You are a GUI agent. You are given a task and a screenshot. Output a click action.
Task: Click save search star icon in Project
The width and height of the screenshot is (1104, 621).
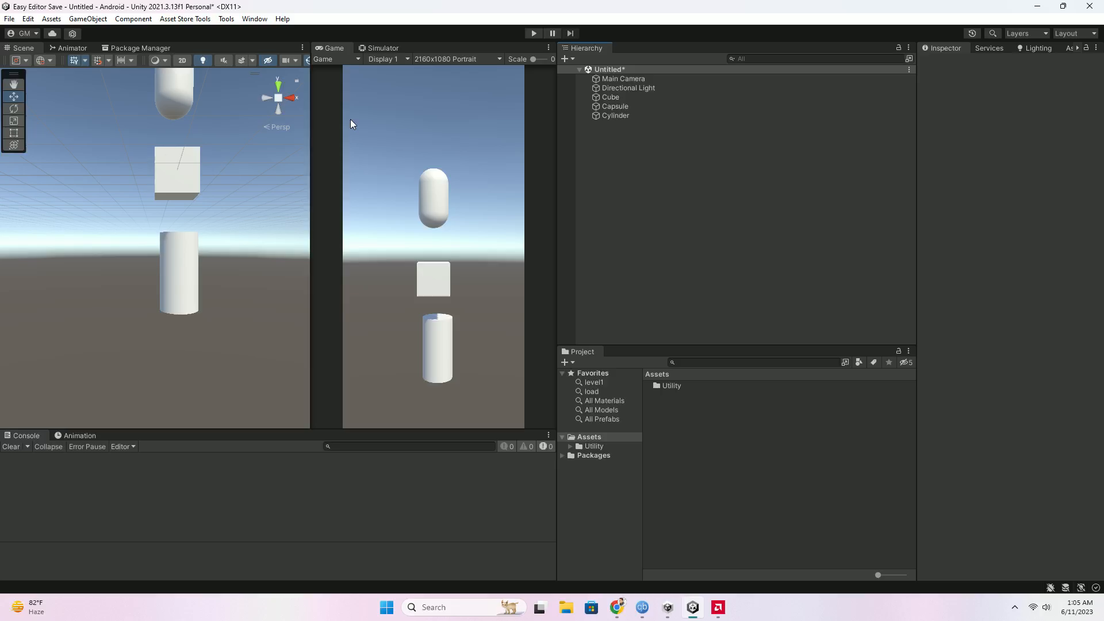tap(889, 362)
